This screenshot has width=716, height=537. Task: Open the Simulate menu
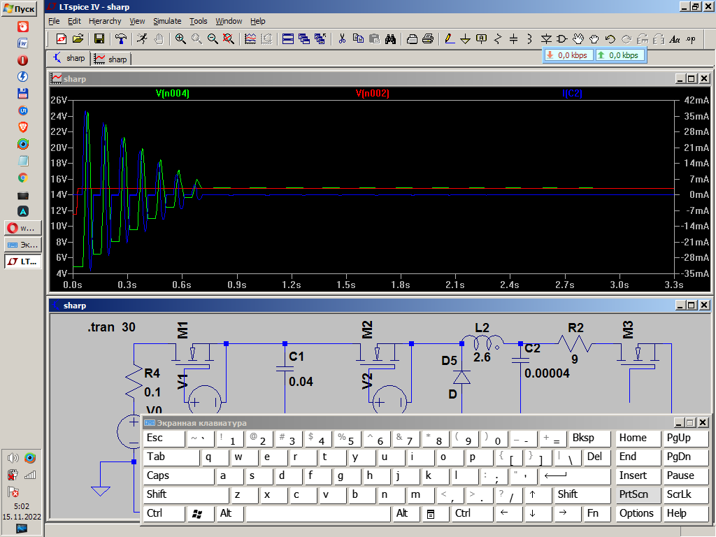(167, 21)
